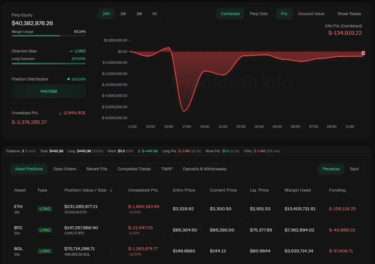The width and height of the screenshot is (375, 264).
Task: Click the LONG badge in the BTC row
Action: pos(45,230)
